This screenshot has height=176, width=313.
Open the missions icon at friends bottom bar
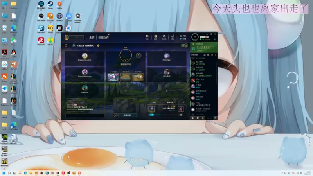pos(198,118)
